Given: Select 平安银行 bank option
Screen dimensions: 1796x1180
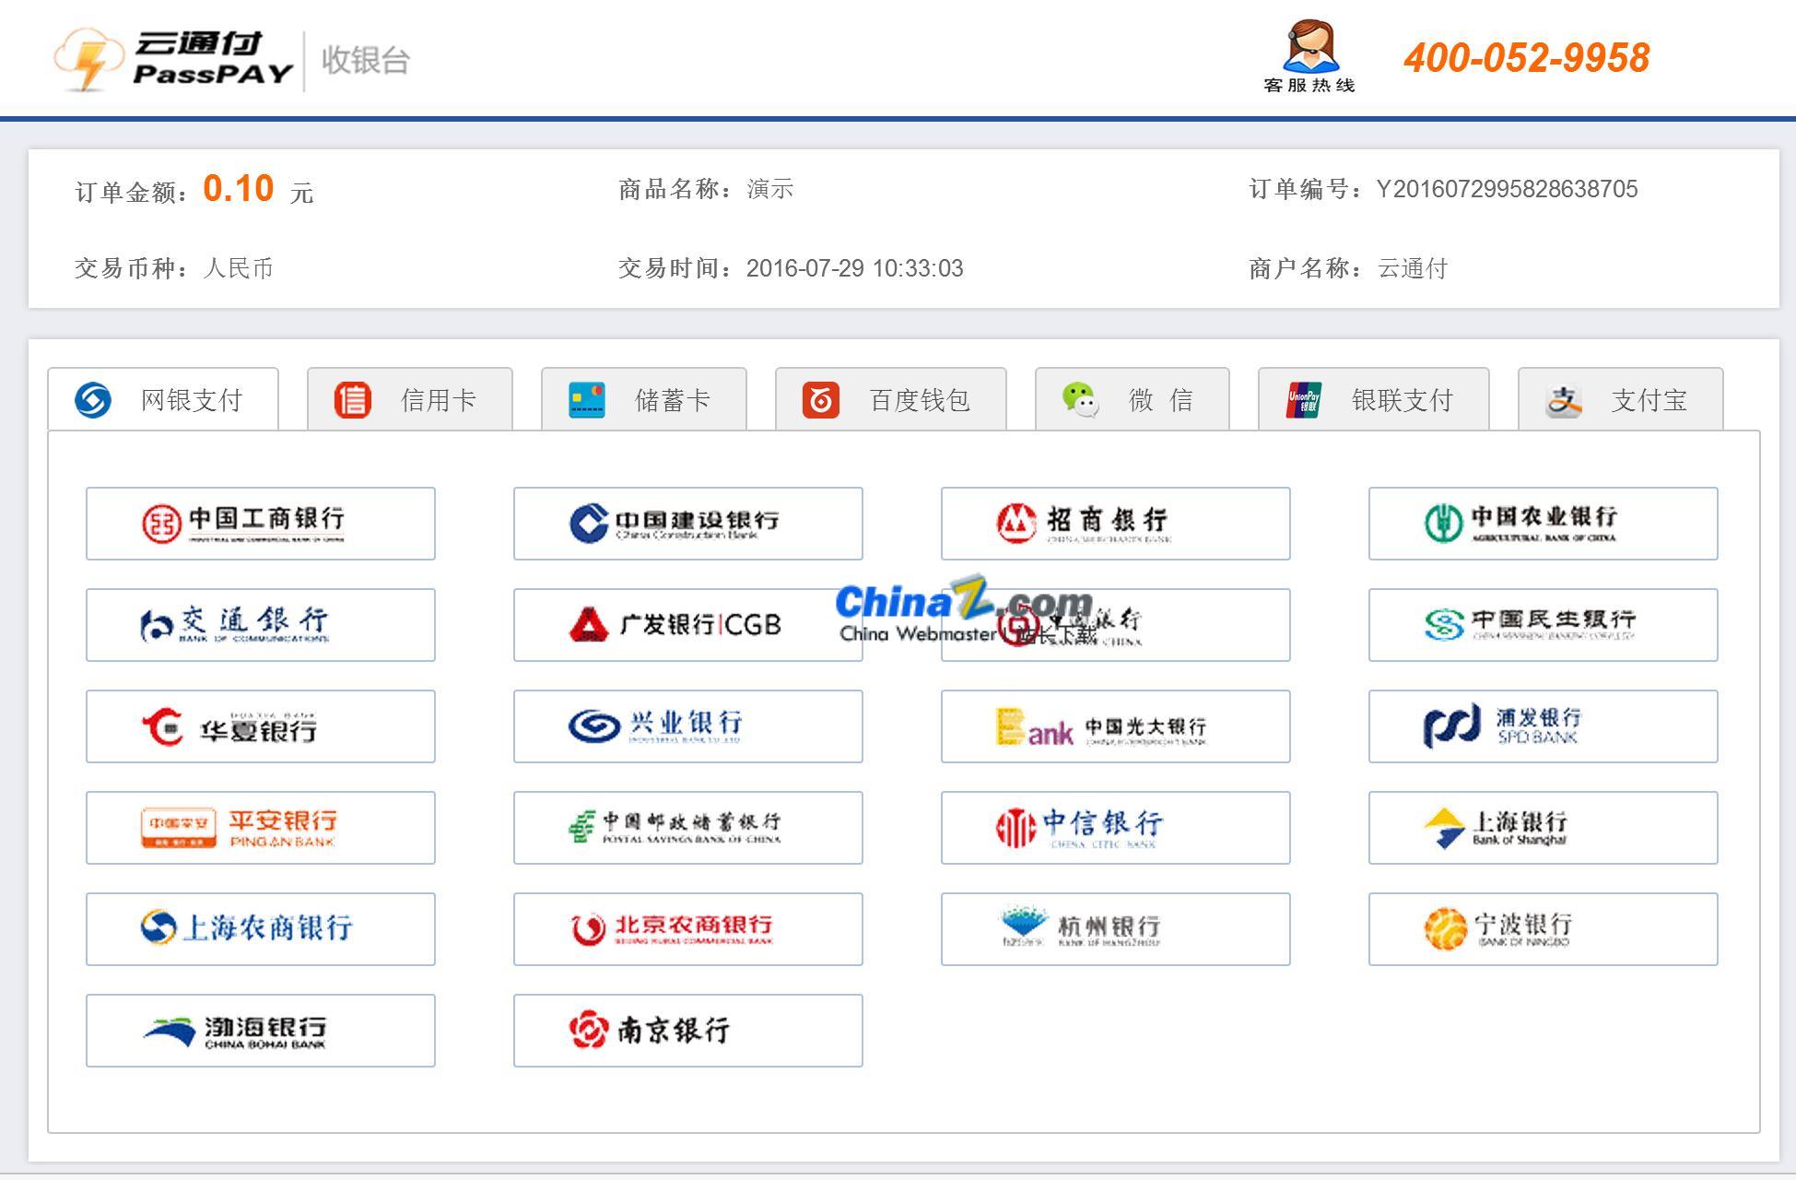Looking at the screenshot, I should coord(261,828).
